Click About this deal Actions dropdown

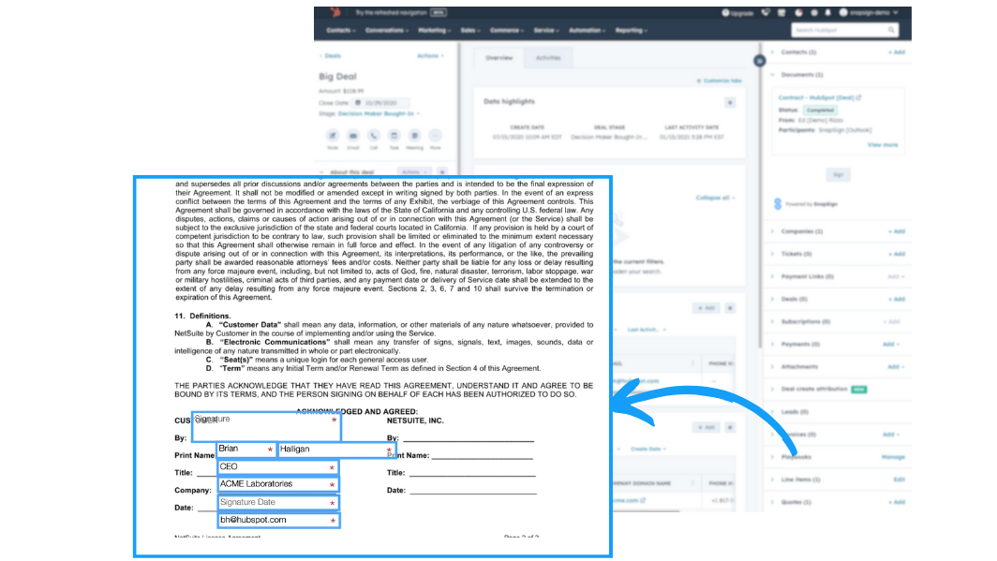413,172
